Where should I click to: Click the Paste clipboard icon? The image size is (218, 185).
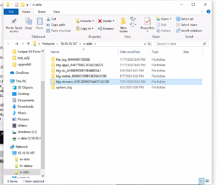coord(40,21)
